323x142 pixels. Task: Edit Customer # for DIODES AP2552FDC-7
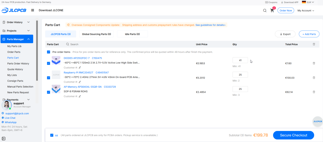80,67
